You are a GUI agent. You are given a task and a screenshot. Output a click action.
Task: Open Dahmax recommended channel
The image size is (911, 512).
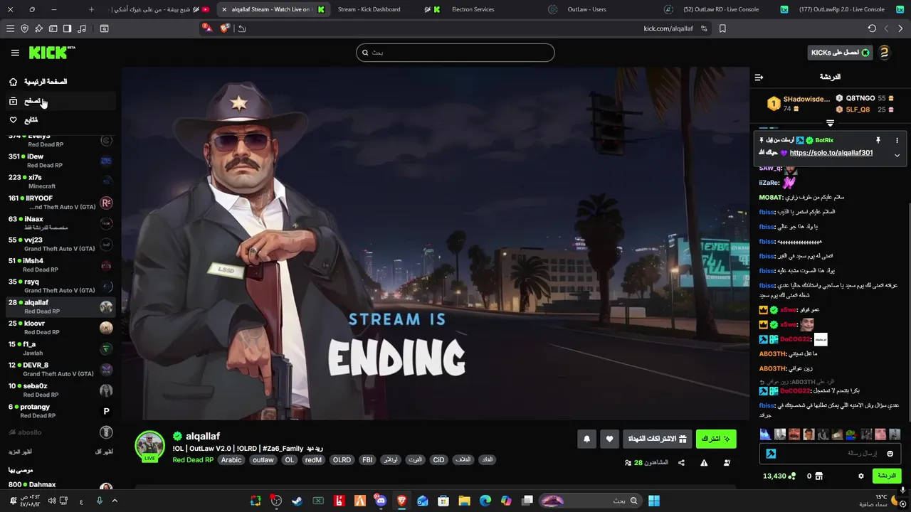pos(60,486)
